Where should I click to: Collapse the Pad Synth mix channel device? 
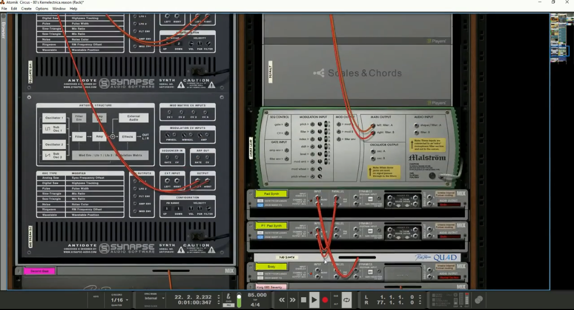(x=250, y=194)
